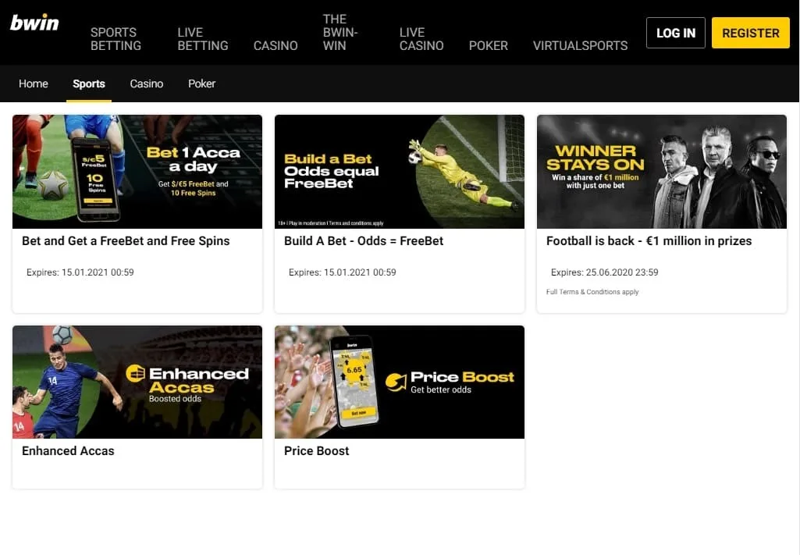This screenshot has width=800, height=555.
Task: Open Sports Betting in top navigation
Action: click(x=116, y=39)
